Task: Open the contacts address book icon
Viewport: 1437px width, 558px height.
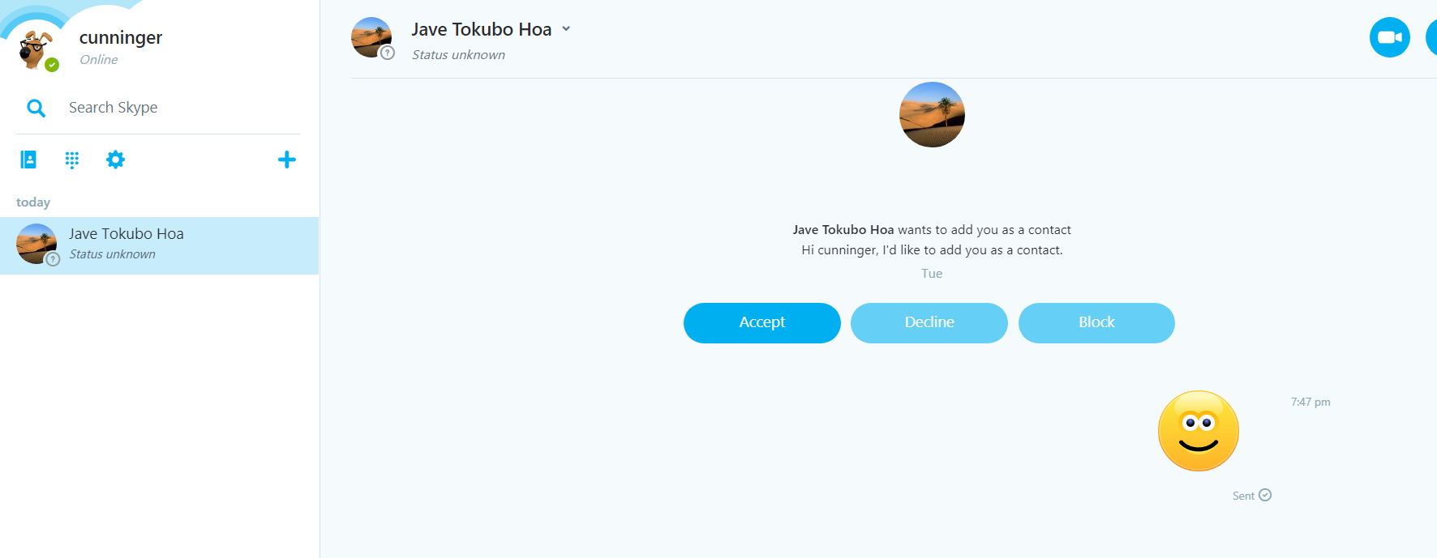Action: [28, 160]
